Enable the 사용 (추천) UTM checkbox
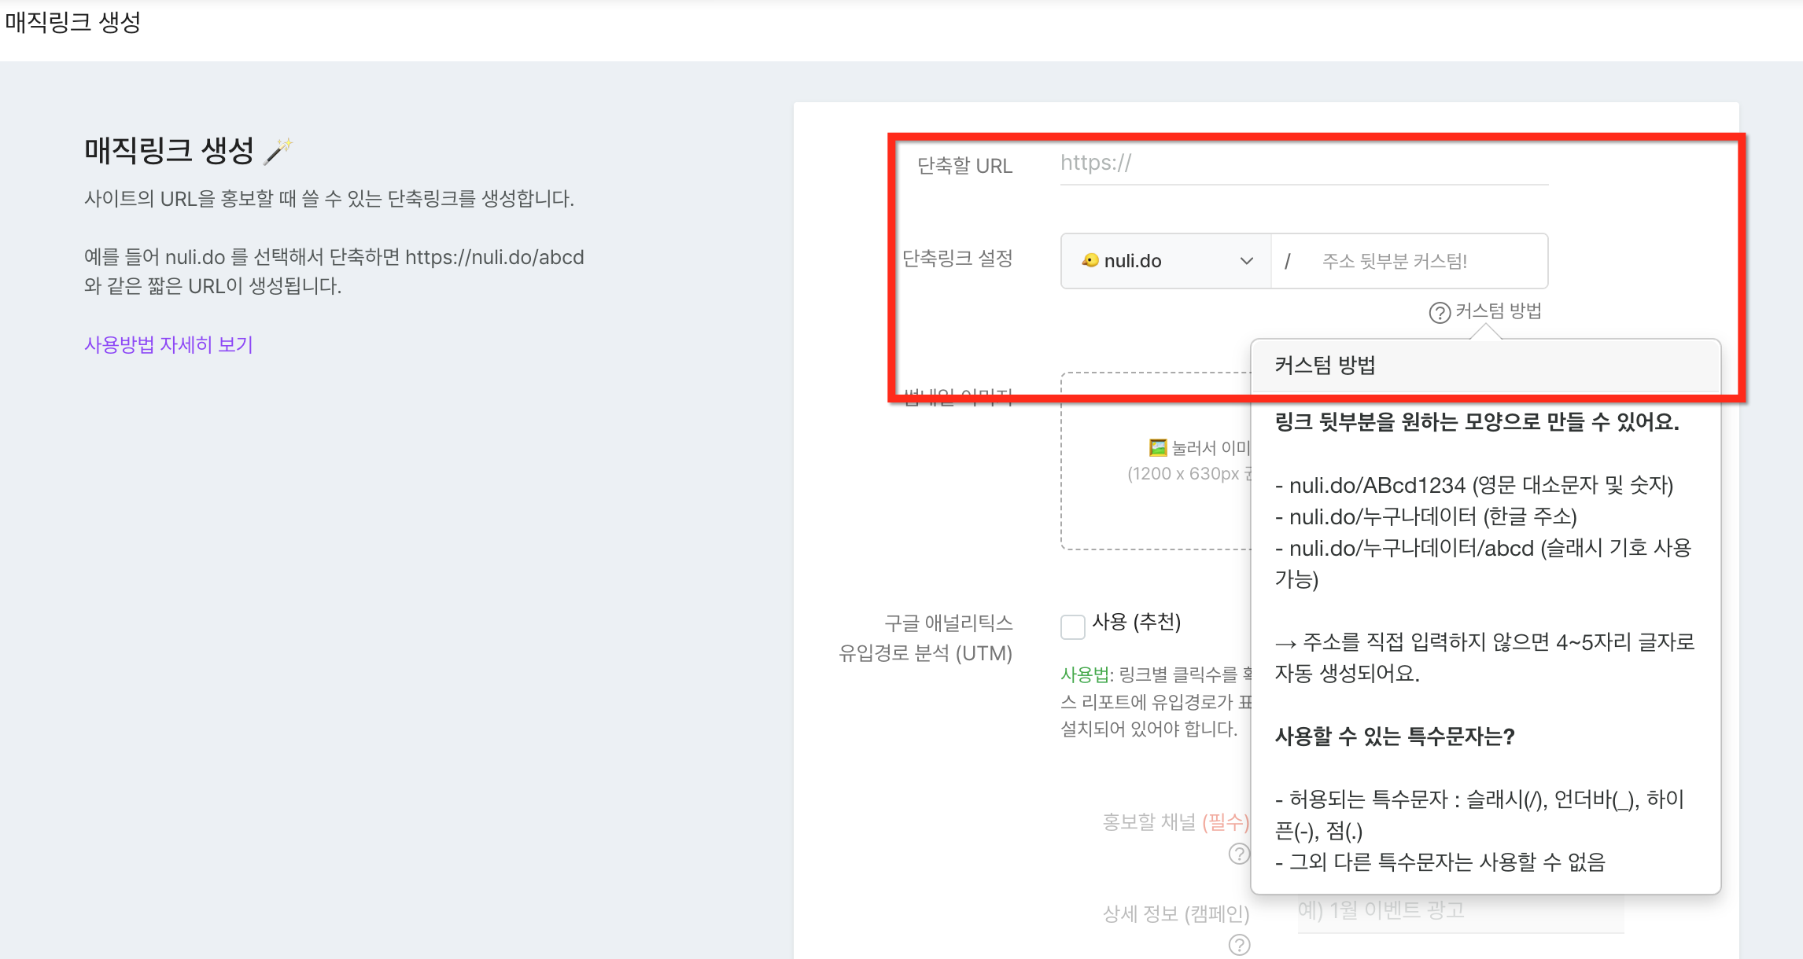This screenshot has width=1803, height=959. (1072, 626)
